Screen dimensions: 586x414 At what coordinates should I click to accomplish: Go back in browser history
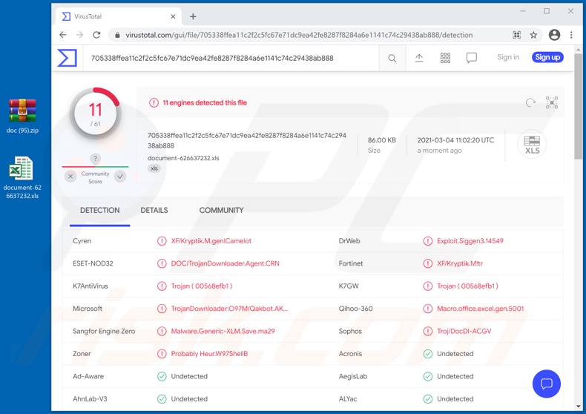click(x=63, y=35)
